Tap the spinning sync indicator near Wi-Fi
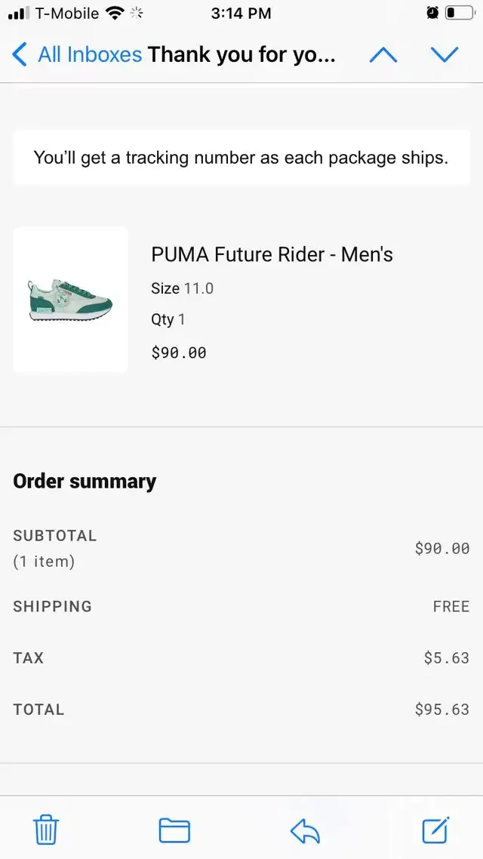Screen dimensions: 483x859 137,12
